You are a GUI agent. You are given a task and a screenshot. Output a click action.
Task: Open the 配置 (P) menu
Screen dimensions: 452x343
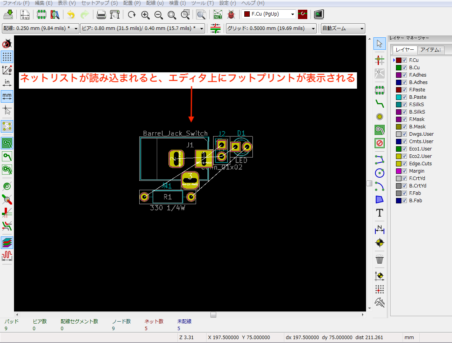click(132, 3)
